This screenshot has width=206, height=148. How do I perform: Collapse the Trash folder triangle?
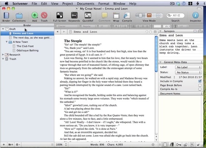pos(3,59)
